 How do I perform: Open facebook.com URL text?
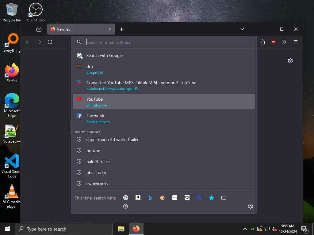[x=98, y=122]
